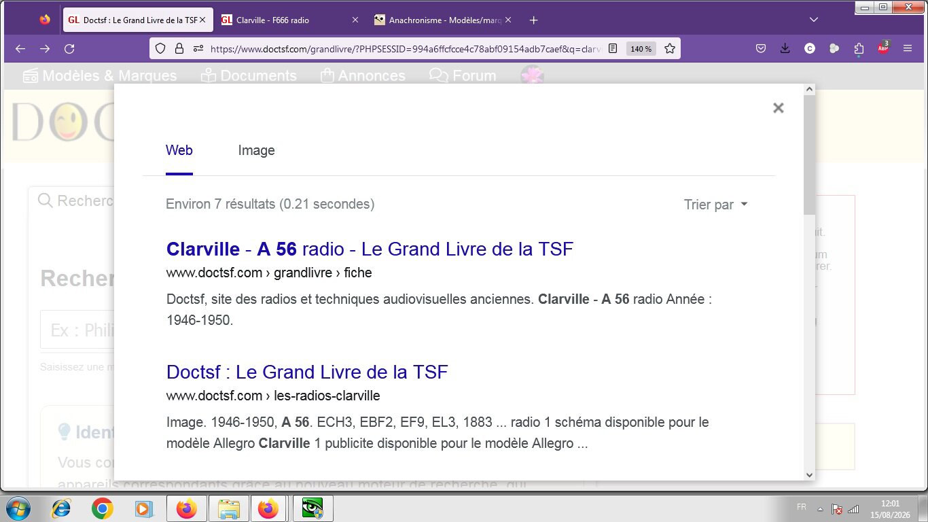928x522 pixels.
Task: Toggle reader view icon
Action: tap(613, 48)
